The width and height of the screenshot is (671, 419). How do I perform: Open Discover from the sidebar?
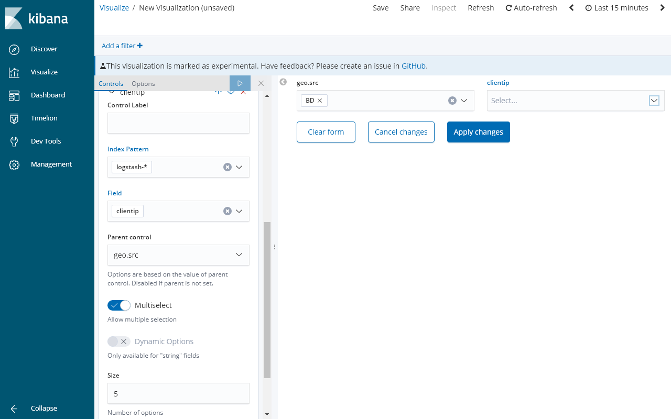[44, 49]
